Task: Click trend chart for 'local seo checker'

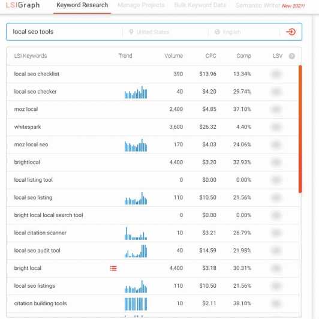Action: point(136,92)
